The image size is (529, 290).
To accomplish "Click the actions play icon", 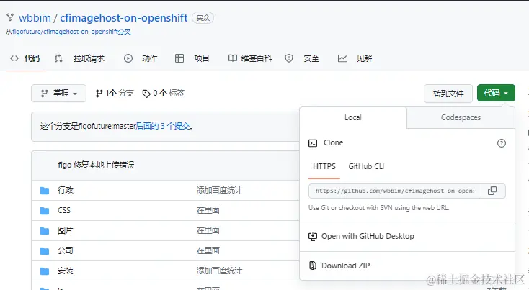I will (128, 58).
